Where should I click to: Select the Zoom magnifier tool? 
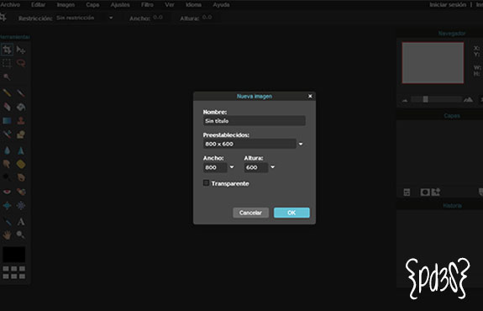coord(21,235)
